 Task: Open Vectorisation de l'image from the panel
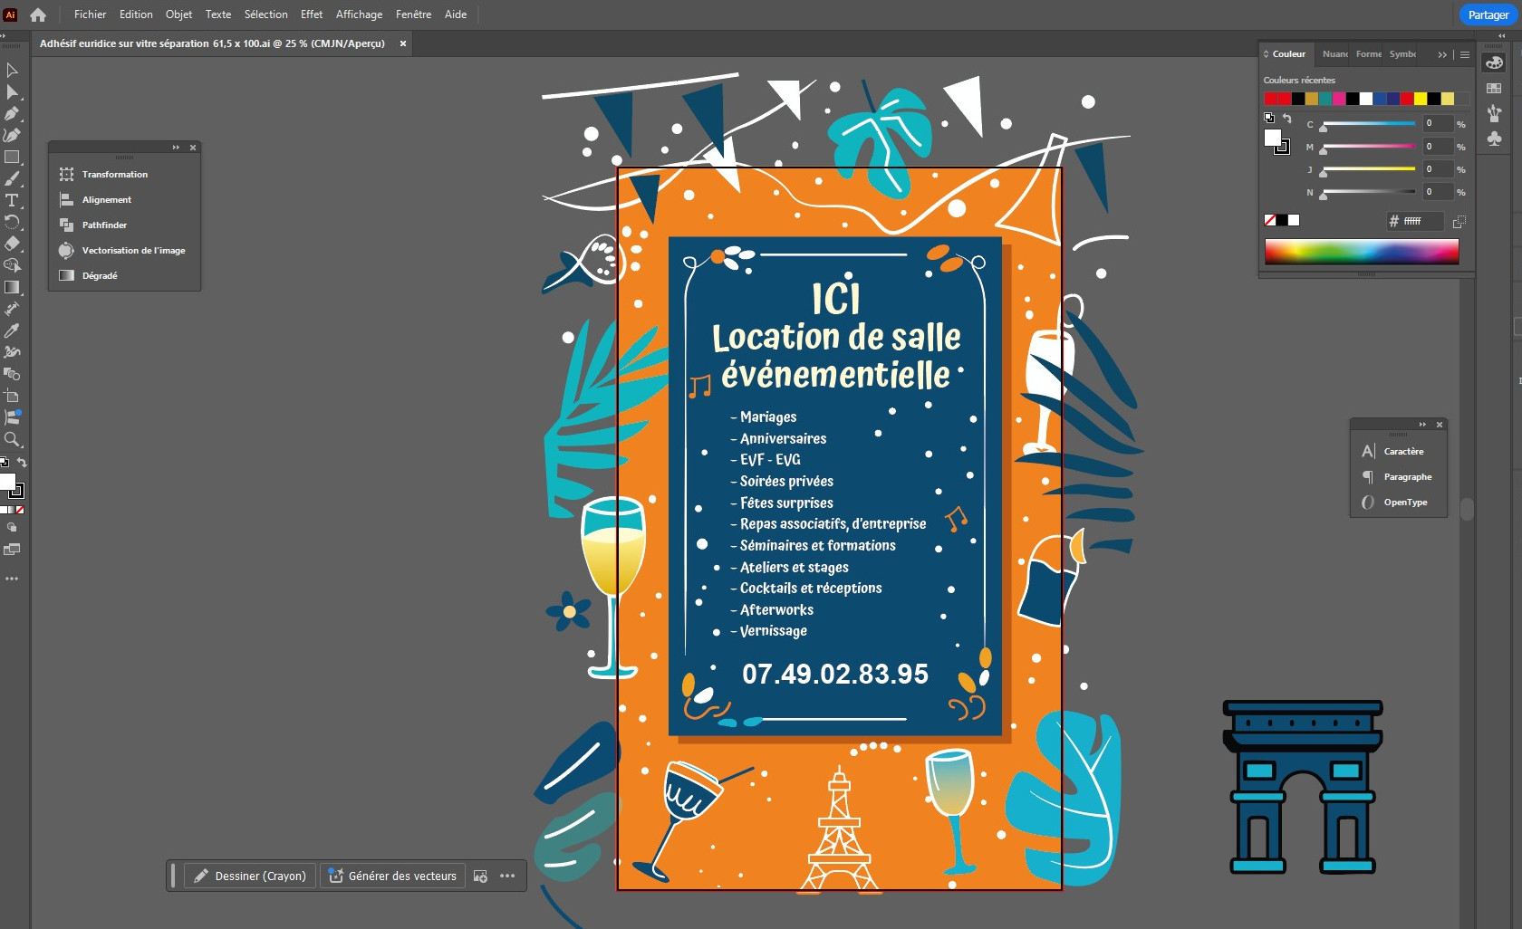132,251
